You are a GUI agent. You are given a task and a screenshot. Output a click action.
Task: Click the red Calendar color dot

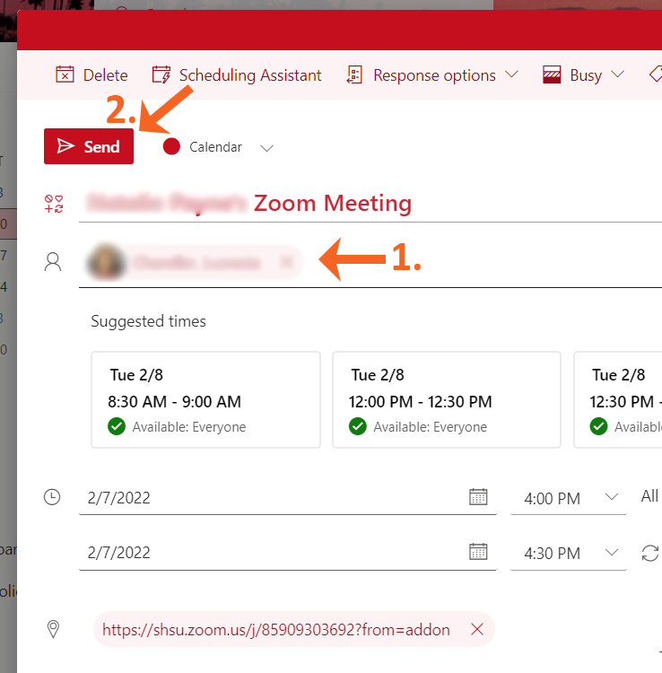(172, 146)
